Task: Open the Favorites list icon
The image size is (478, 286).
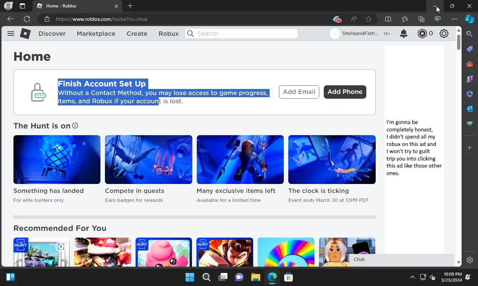Action: click(405, 19)
